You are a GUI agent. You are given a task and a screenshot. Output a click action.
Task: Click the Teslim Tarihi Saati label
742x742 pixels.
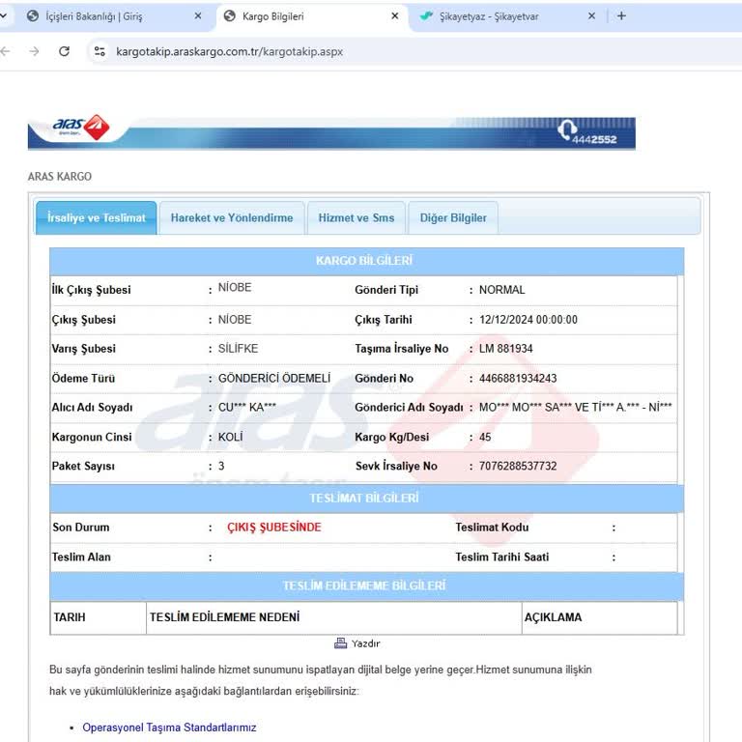tap(502, 556)
